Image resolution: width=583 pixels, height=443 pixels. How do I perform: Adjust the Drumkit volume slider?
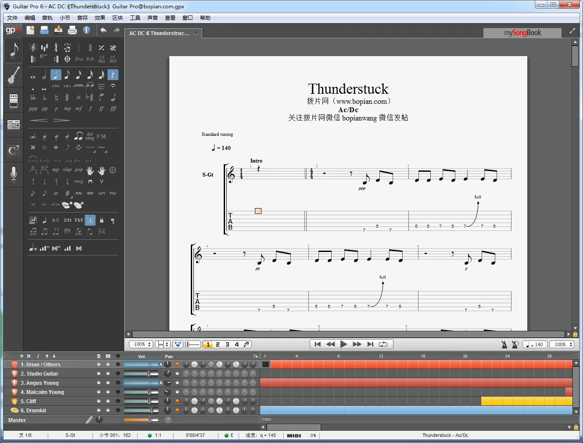click(x=141, y=411)
